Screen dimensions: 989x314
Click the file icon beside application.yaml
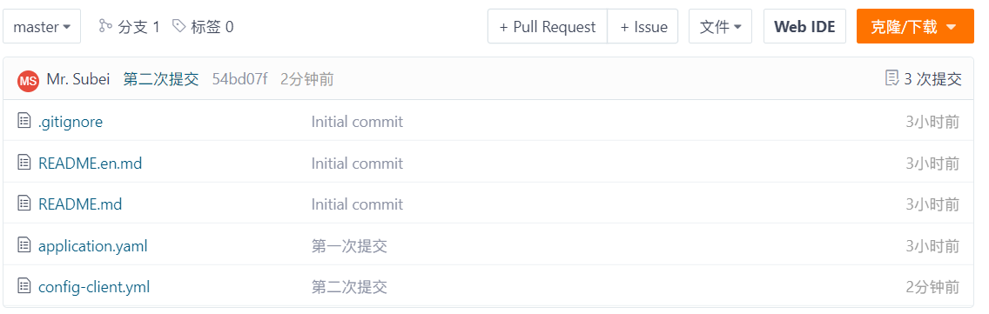click(x=24, y=245)
